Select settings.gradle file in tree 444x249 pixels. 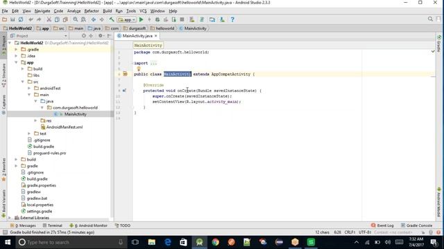click(x=40, y=212)
